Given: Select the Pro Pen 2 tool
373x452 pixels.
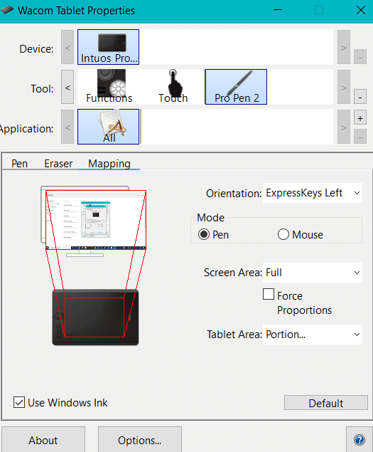Looking at the screenshot, I should click(236, 87).
